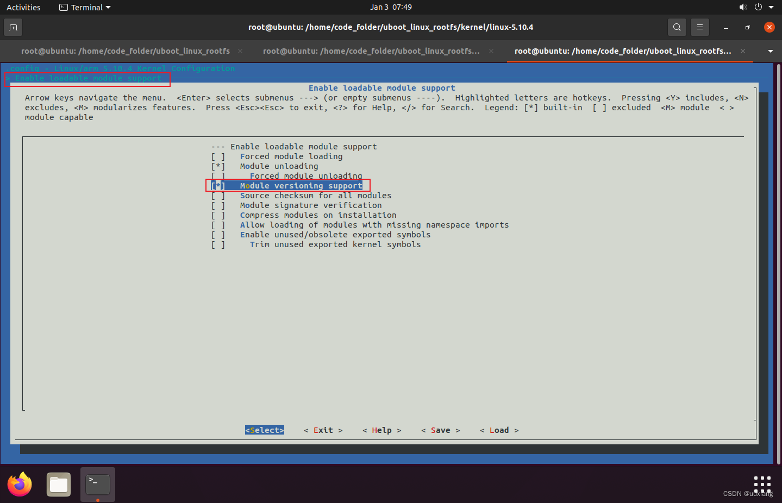
Task: Maximize the terminal window
Action: pos(748,27)
